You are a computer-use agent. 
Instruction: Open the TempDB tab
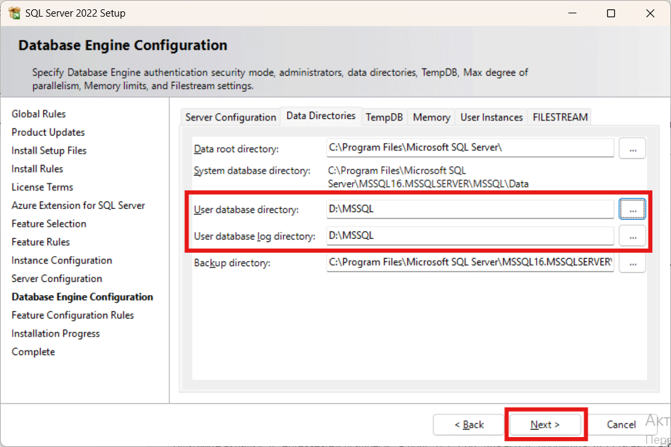click(x=384, y=117)
